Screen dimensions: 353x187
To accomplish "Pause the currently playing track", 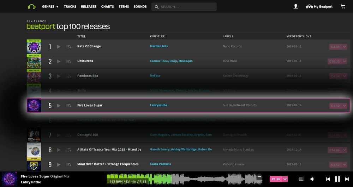I will pyautogui.click(x=337, y=179).
